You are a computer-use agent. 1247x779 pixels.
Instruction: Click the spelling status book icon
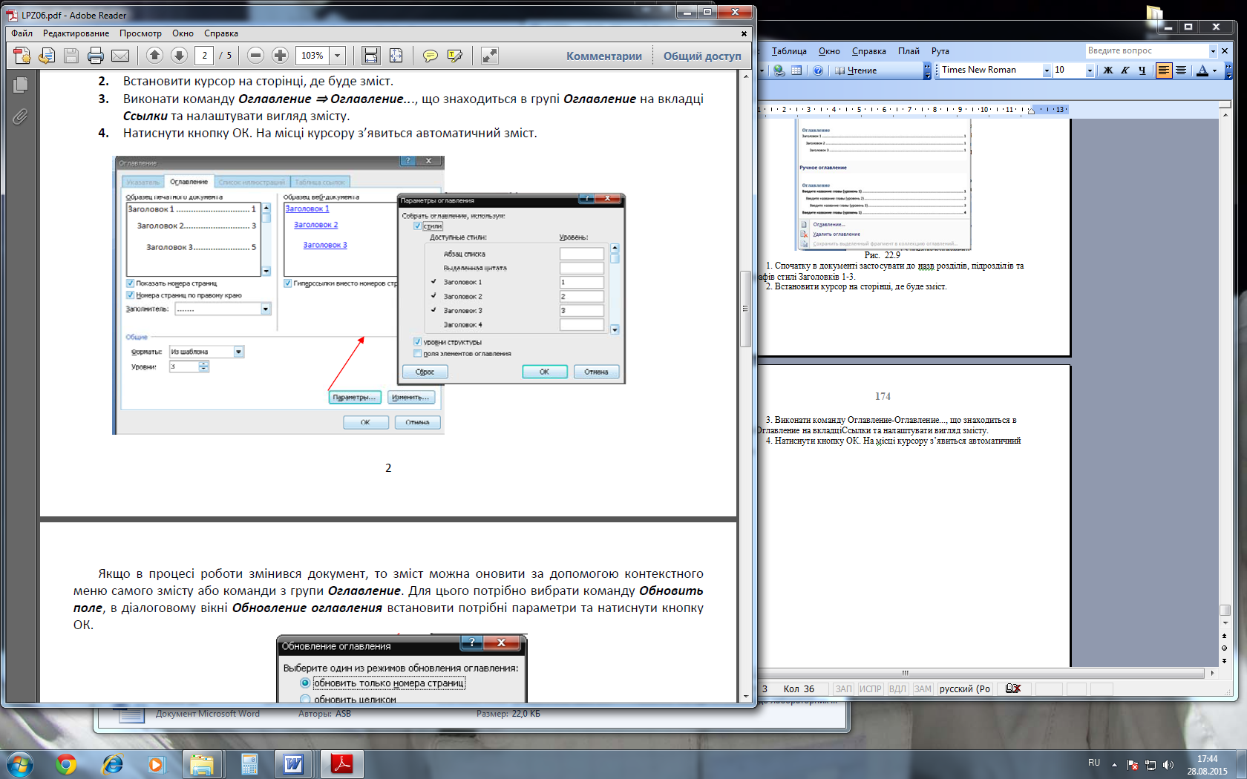click(x=1013, y=688)
